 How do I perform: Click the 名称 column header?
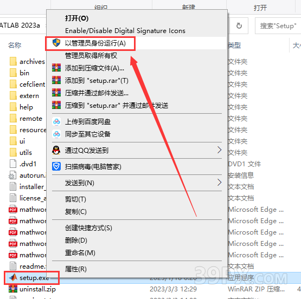click(x=15, y=45)
